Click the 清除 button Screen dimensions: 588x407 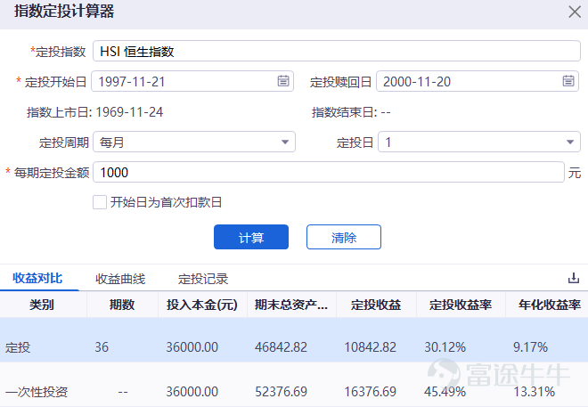[x=344, y=237]
